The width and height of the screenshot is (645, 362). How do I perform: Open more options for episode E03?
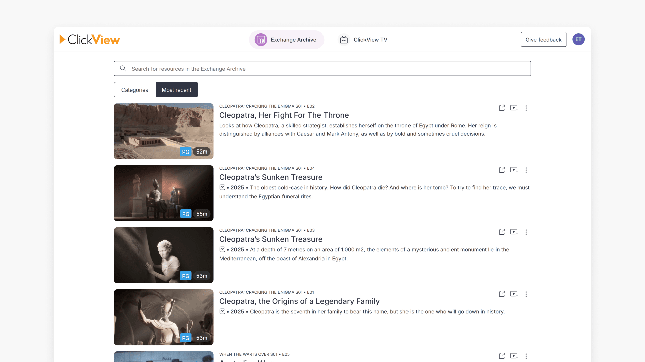pos(526,232)
